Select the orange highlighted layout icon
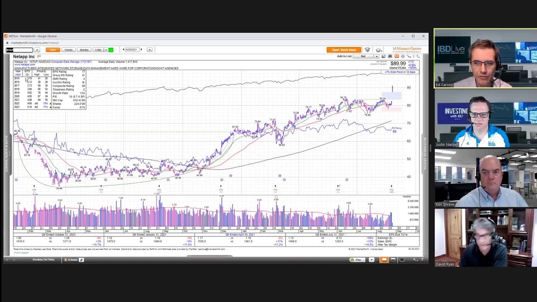Screen dimensions: 537x302 click(x=384, y=260)
